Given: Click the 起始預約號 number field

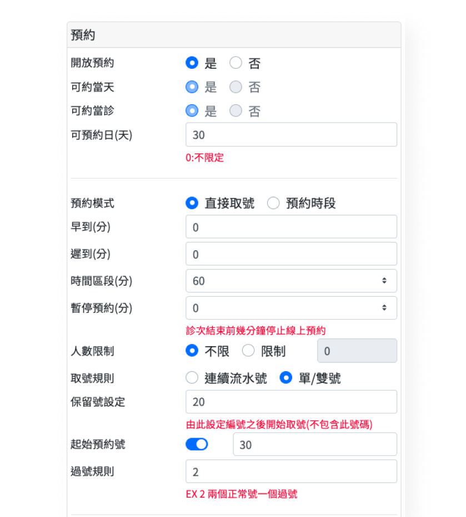Looking at the screenshot, I should point(315,444).
